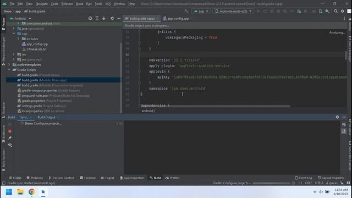Click the Make Project hammer icon
This screenshot has height=198, width=352.
click(x=186, y=11)
